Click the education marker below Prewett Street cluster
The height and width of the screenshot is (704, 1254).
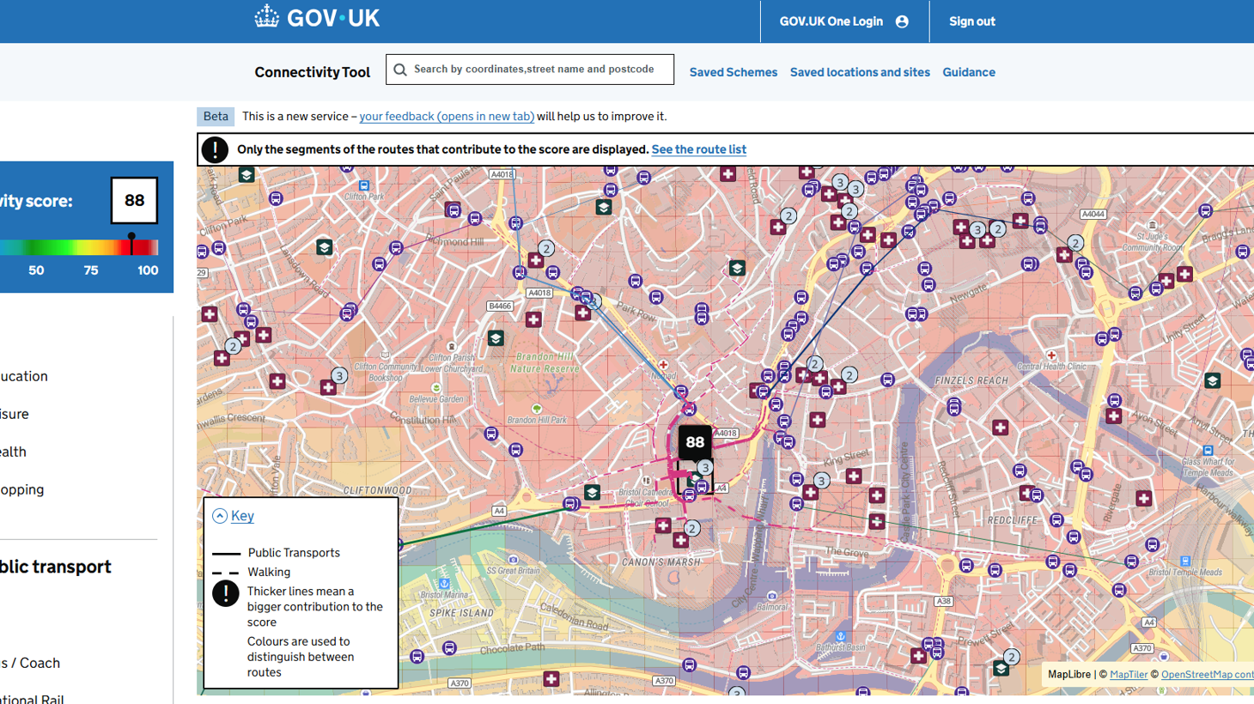pyautogui.click(x=1001, y=668)
